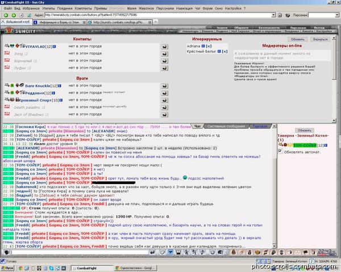Open info icon next to ТОМ-СОЙЕР in tavern list
The image size is (341, 272).
[x=326, y=145]
